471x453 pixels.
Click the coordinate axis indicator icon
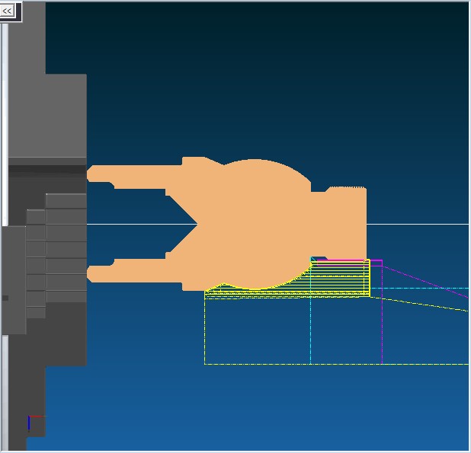click(36, 423)
